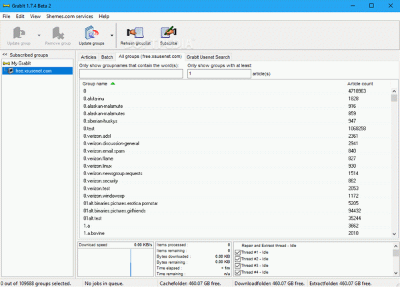Click the Update groups toolbar icon
Viewport: 400px width, 287px height.
(91, 33)
